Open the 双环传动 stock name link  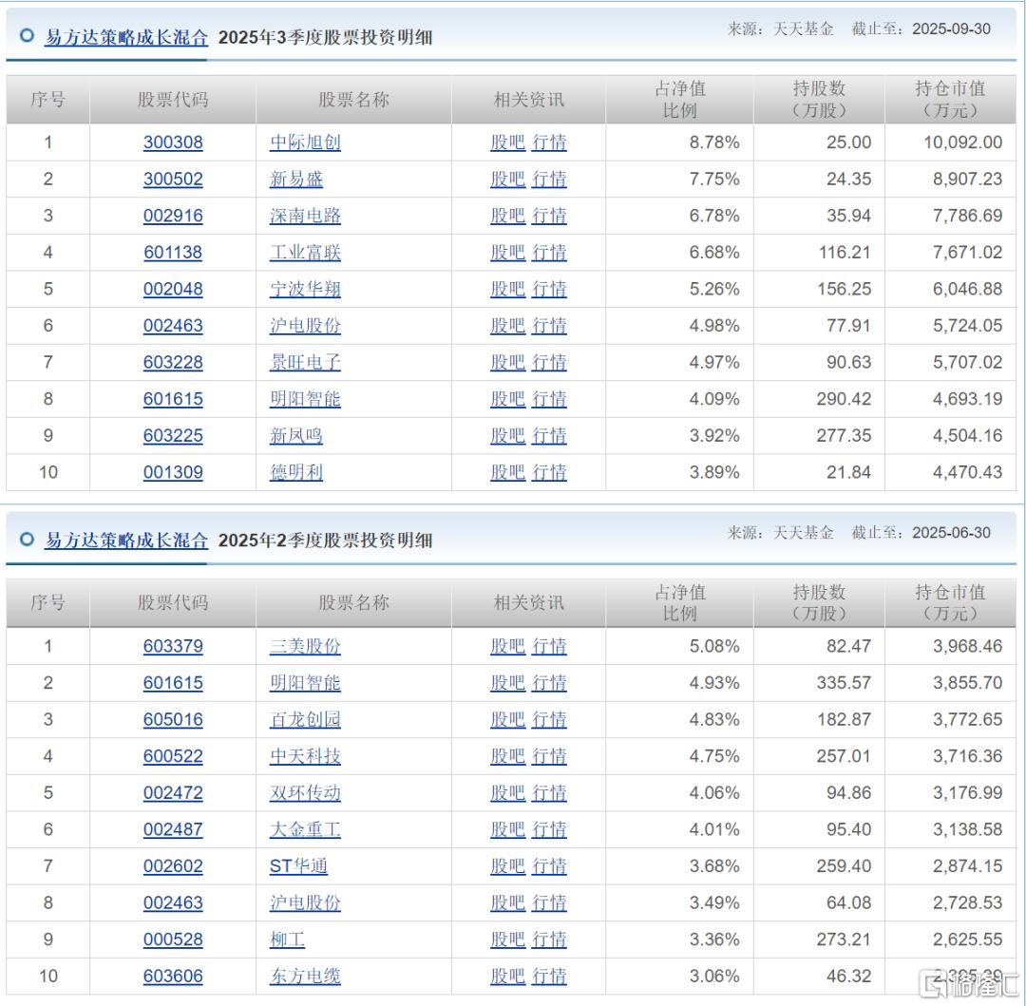tap(305, 793)
